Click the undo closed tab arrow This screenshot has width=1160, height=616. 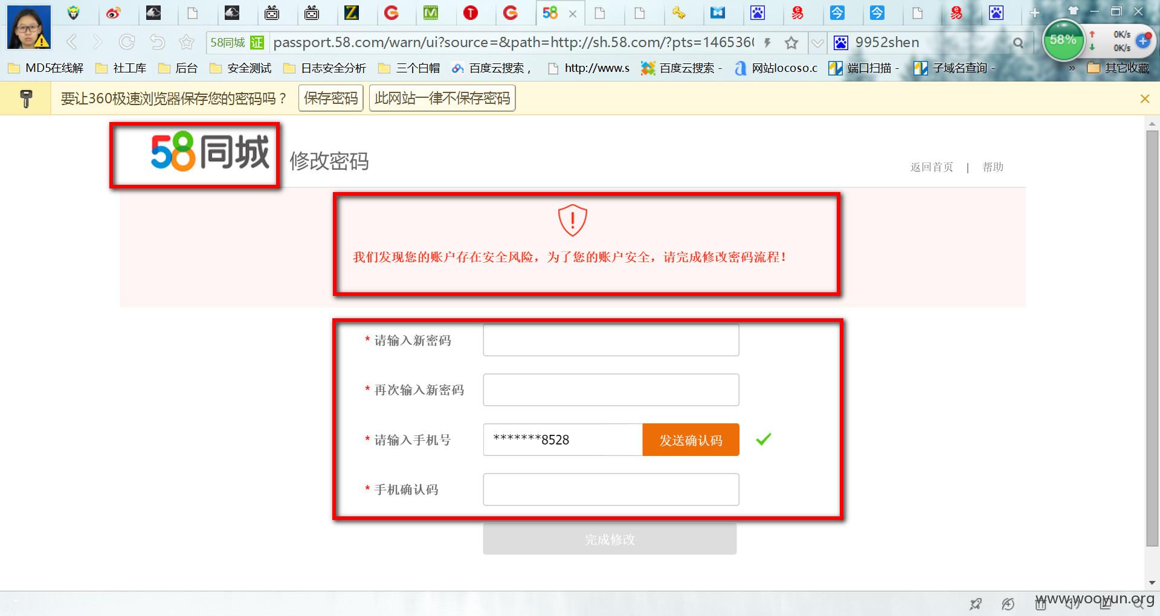(x=157, y=42)
